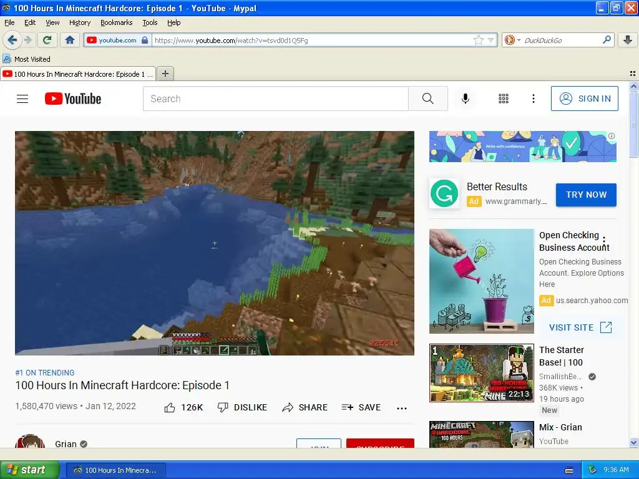Click the magnifier in the DuckDuckGo search box
This screenshot has width=639, height=479.
click(x=607, y=40)
